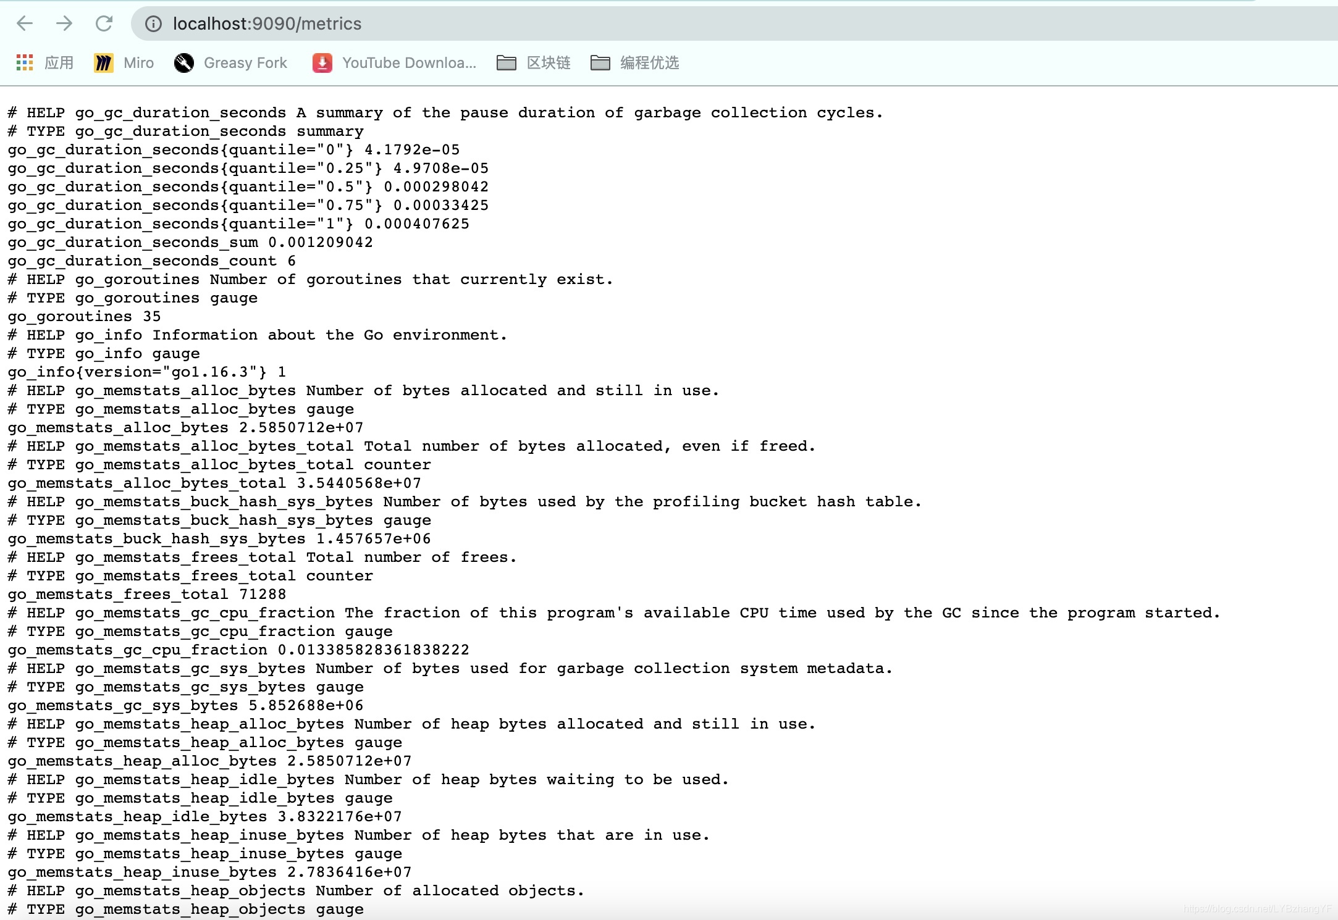1338x920 pixels.
Task: Click HELP go_memstats_heap_idle_bytes line
Action: point(368,780)
